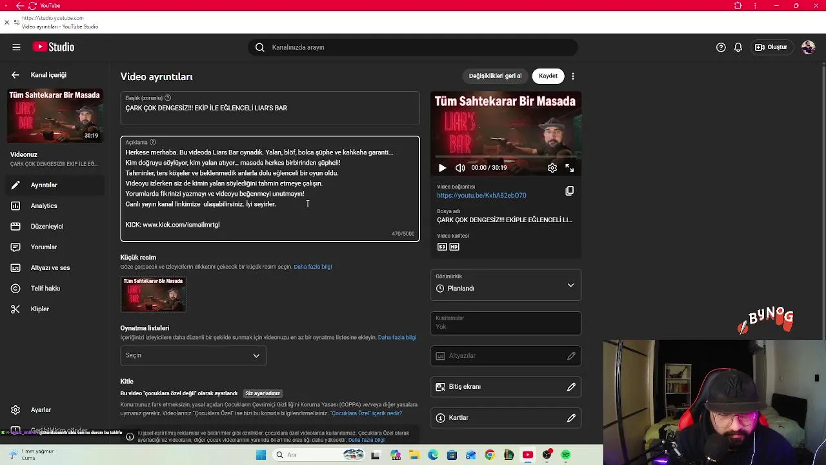Click the browser reload icon
This screenshot has width=826, height=465.
point(34,6)
